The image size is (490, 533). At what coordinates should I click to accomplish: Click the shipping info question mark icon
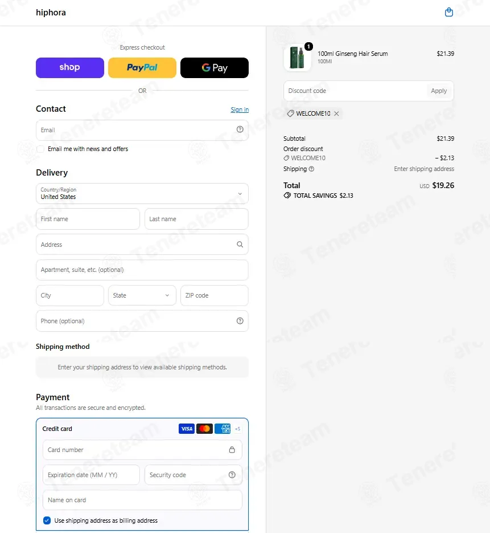point(311,169)
